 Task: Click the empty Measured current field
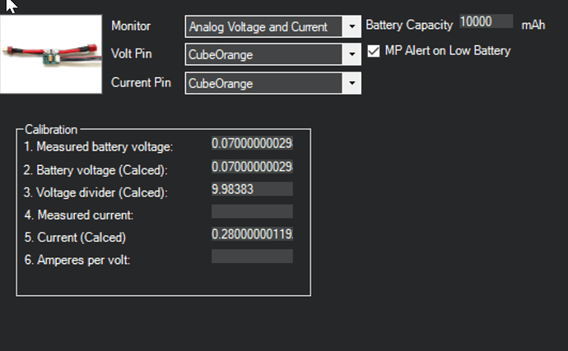252,211
